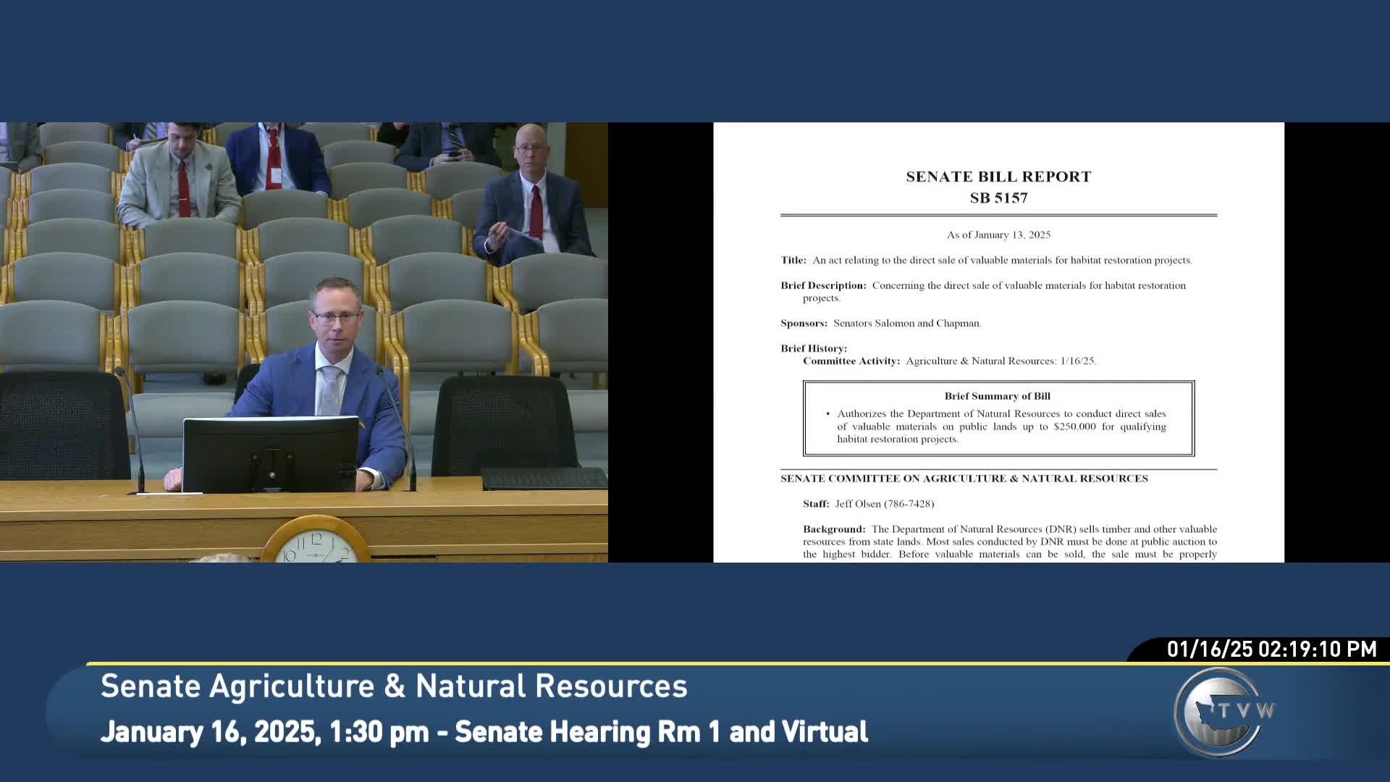The image size is (1390, 782).
Task: Click the SENATE COMMITTEE ON AGRICULTURE heading
Action: coord(963,478)
